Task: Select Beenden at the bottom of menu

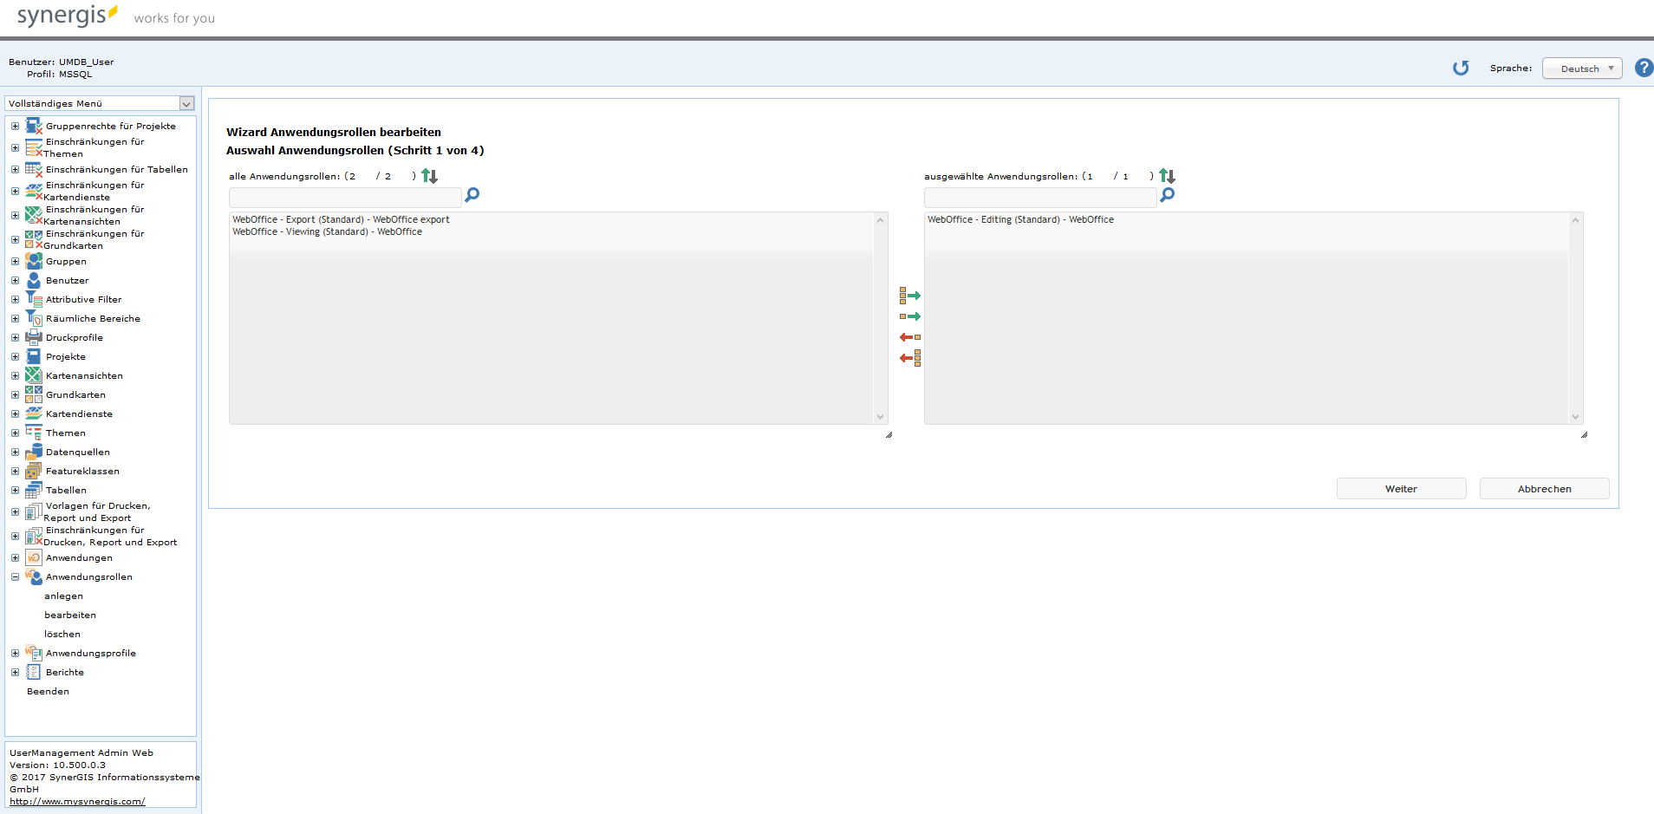Action: point(48,691)
